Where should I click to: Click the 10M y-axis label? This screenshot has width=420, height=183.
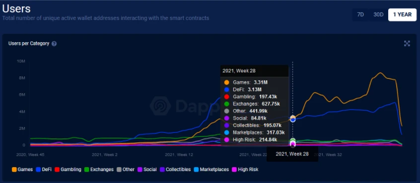tap(21, 61)
